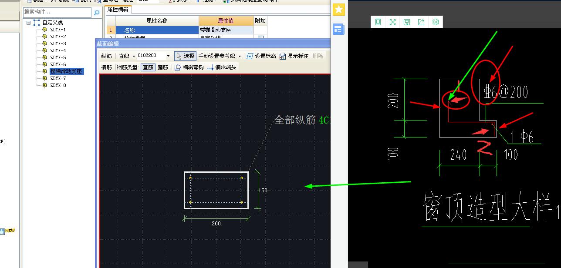
Task: Click the 设置标高 tool
Action: pyautogui.click(x=261, y=56)
